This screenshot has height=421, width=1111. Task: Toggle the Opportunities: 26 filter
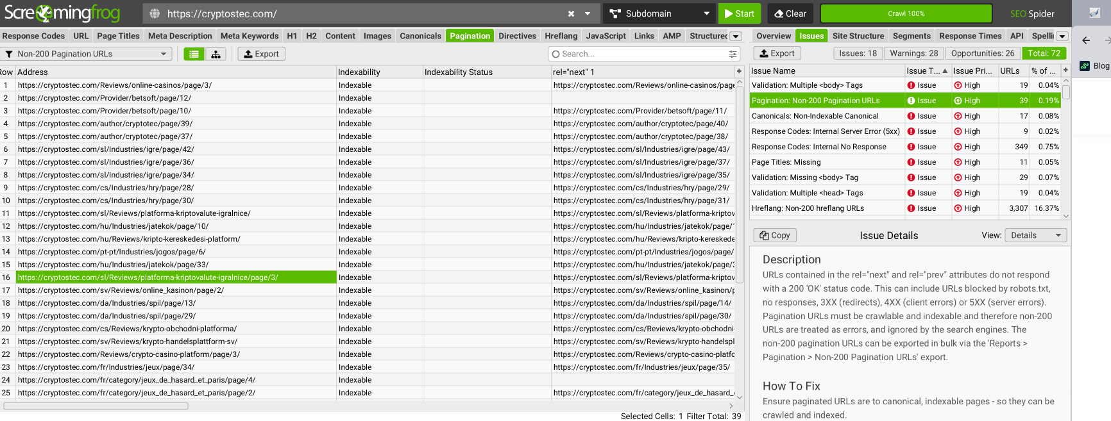coord(983,53)
